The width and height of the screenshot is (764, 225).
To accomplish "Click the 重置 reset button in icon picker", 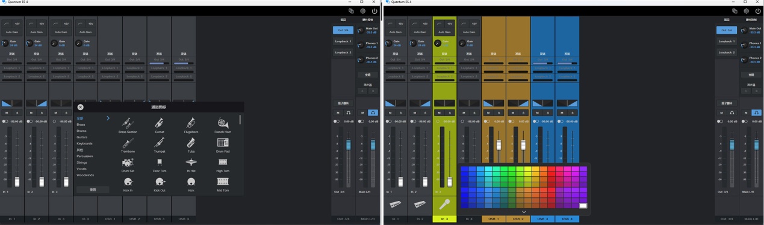I will (93, 190).
